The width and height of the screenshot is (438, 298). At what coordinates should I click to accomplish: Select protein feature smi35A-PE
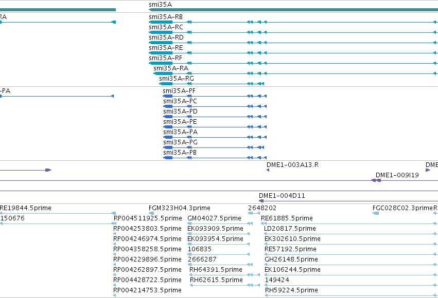click(x=180, y=122)
